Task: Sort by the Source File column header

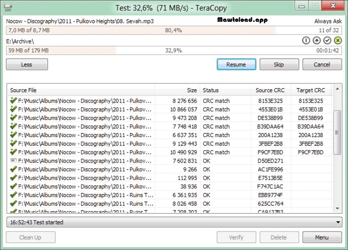Action: click(x=81, y=90)
